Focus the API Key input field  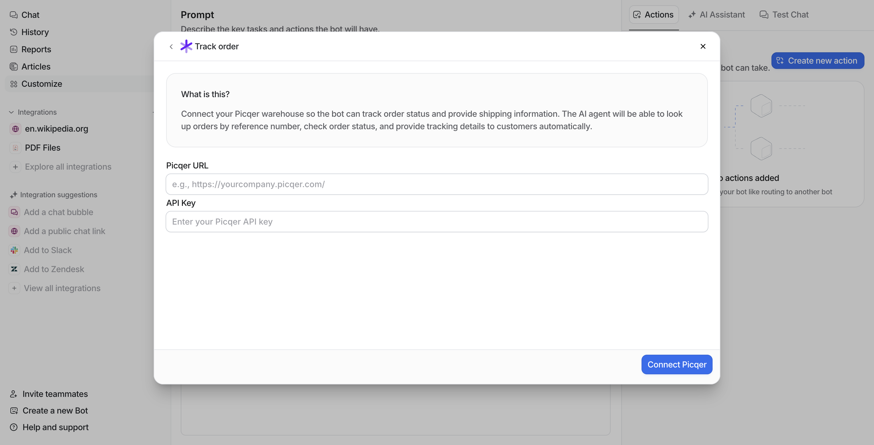coord(437,222)
